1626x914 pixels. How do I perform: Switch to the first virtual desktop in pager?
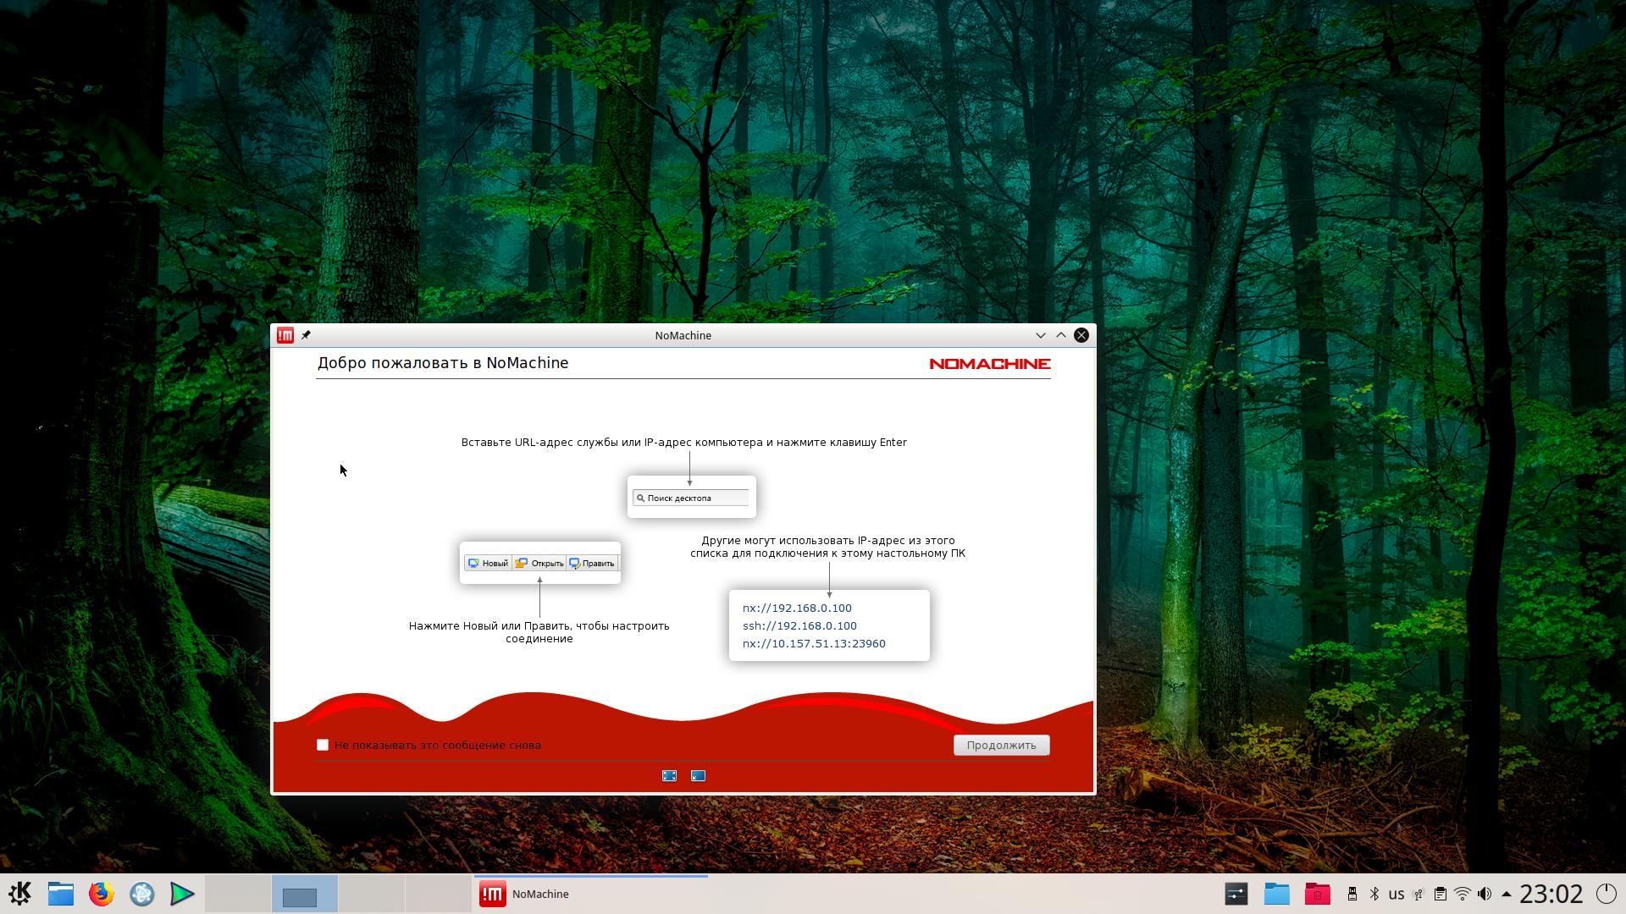point(238,894)
